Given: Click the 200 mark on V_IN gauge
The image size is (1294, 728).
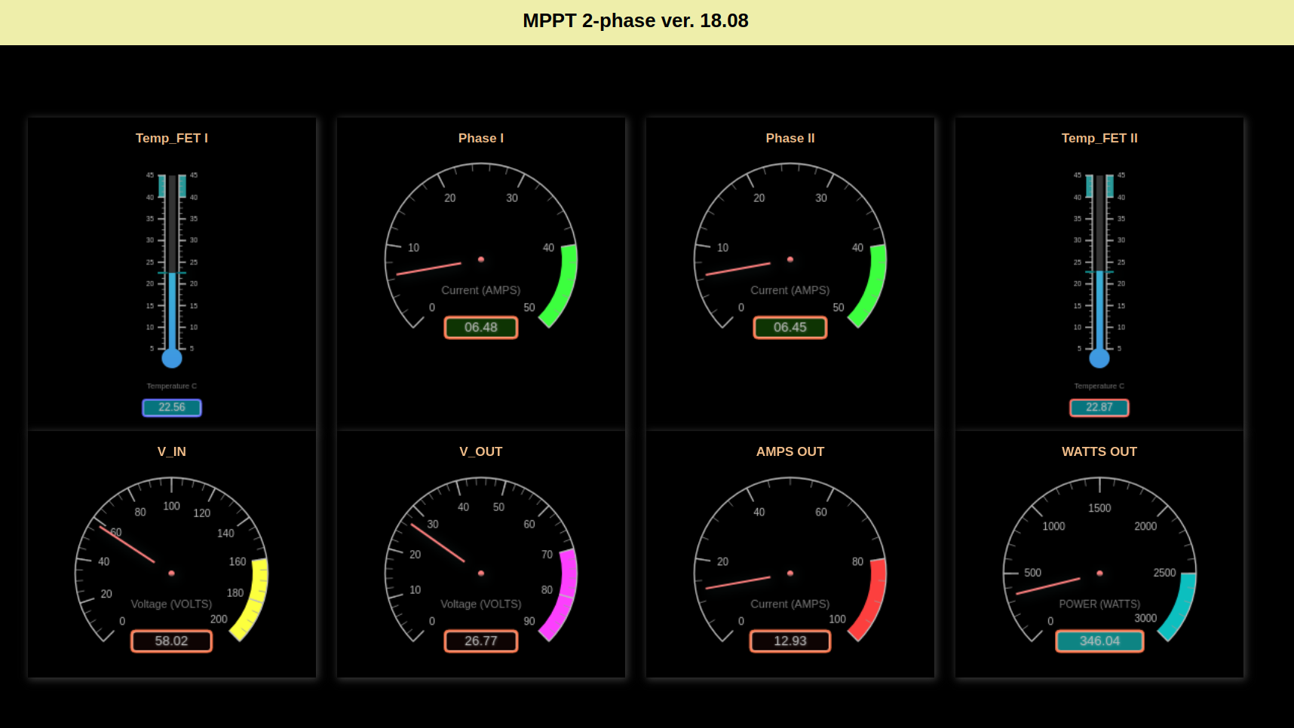Looking at the screenshot, I should 219,619.
